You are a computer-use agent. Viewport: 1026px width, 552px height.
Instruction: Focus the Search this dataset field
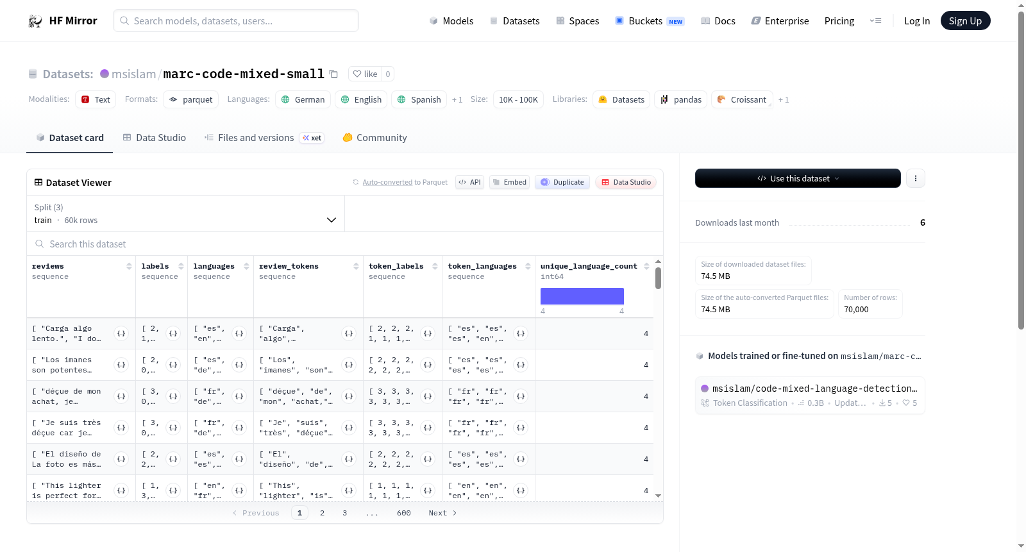point(345,244)
